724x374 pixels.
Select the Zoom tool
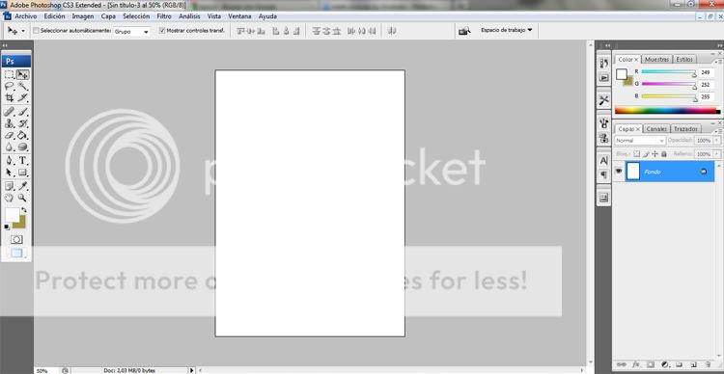click(x=22, y=198)
